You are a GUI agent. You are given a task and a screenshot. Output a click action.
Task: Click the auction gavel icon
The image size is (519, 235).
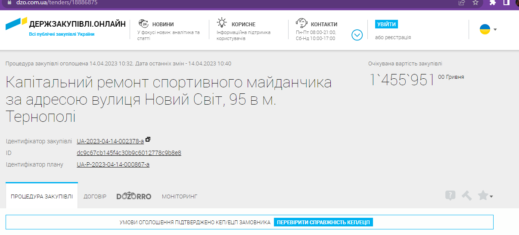pyautogui.click(x=466, y=196)
